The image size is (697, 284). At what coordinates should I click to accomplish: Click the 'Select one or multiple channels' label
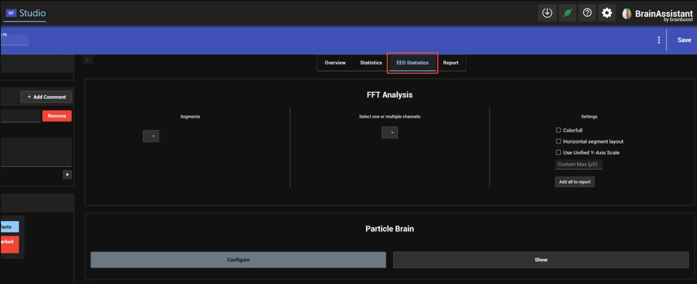coord(390,116)
